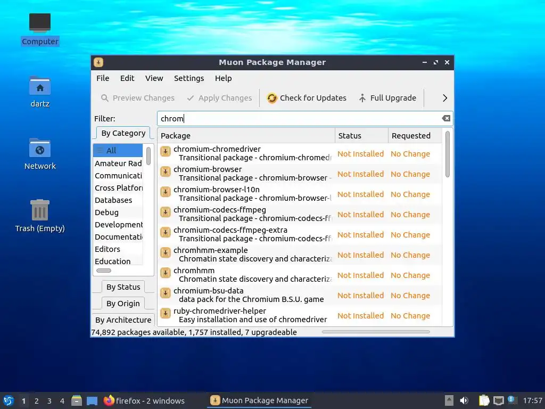Open the Trash (Empty) desktop icon
Image resolution: width=545 pixels, height=409 pixels.
click(39, 210)
